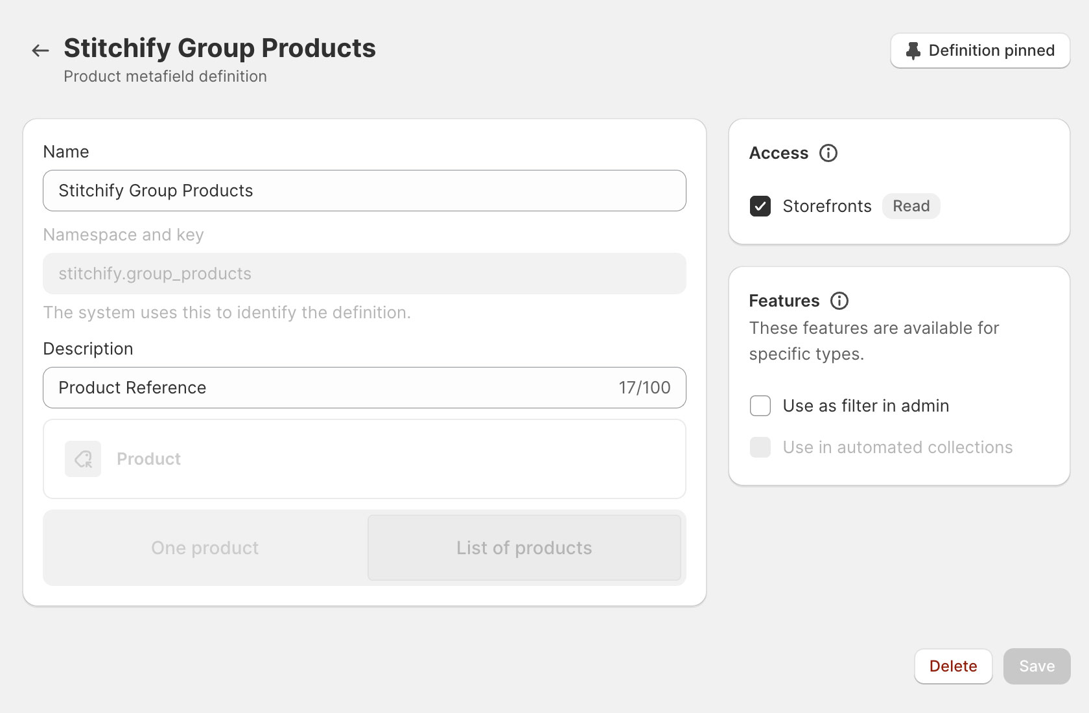Screen dimensions: 1089x713
Task: Click the Product type icon
Action: [x=83, y=459]
